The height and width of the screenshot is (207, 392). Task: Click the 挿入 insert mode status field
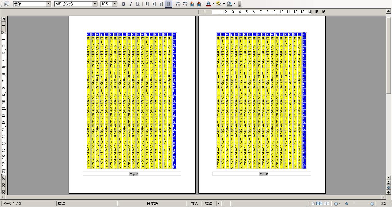click(195, 204)
